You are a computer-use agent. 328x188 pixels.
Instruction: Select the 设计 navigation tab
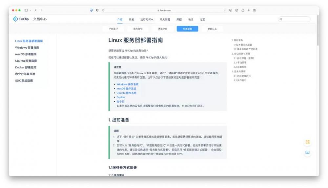pyautogui.click(x=191, y=19)
